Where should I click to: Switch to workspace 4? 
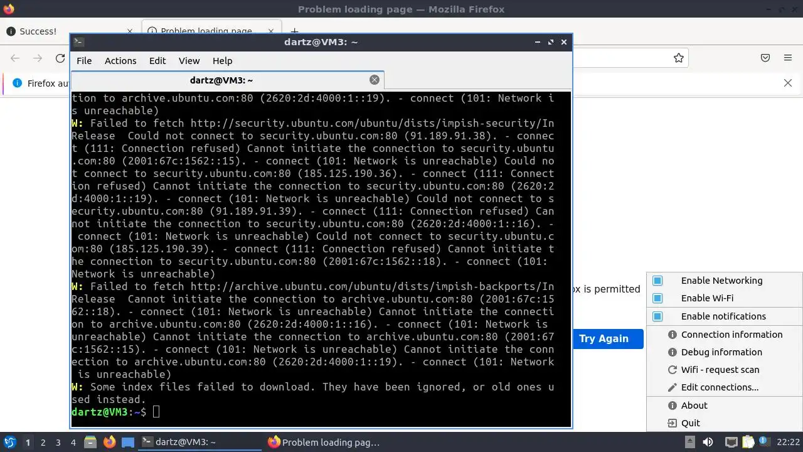[x=73, y=443]
